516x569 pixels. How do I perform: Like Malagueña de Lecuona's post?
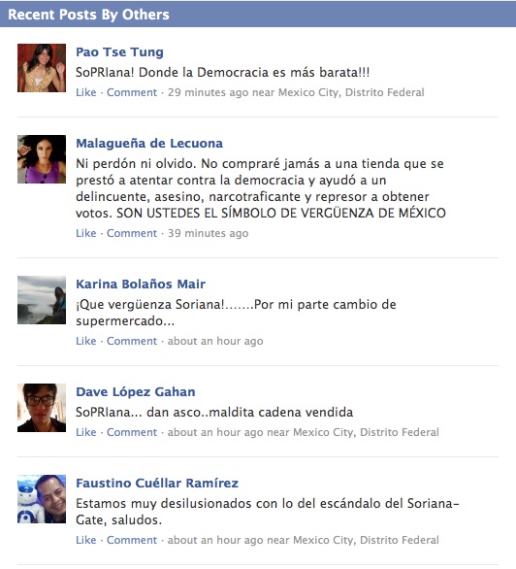[x=86, y=233]
